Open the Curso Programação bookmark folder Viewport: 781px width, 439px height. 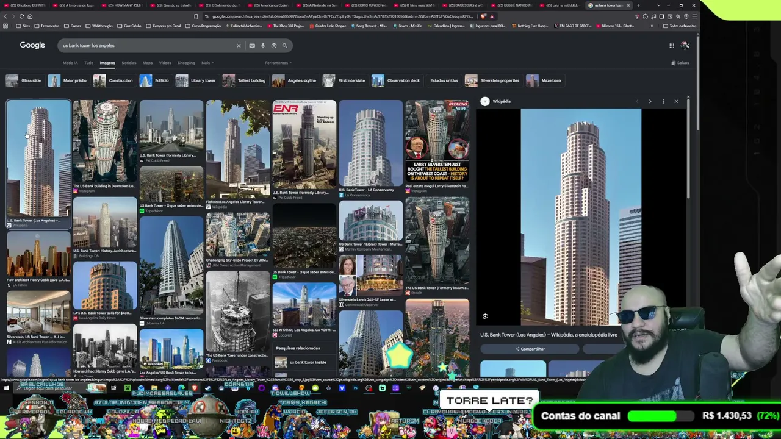point(203,26)
